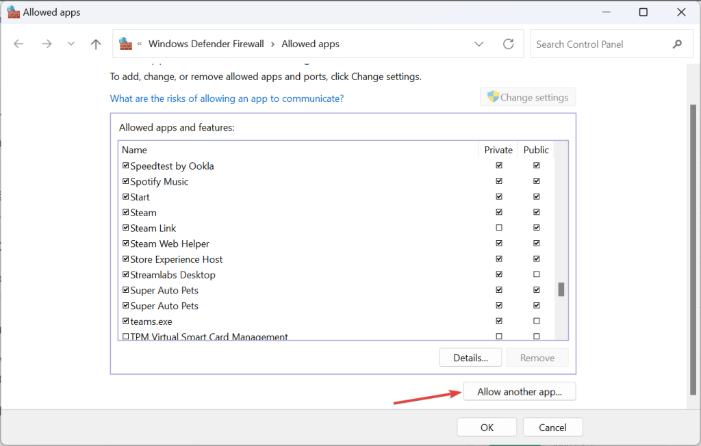This screenshot has height=446, width=701.
Task: Toggle Spotify Music Private checkbox
Action: (499, 181)
